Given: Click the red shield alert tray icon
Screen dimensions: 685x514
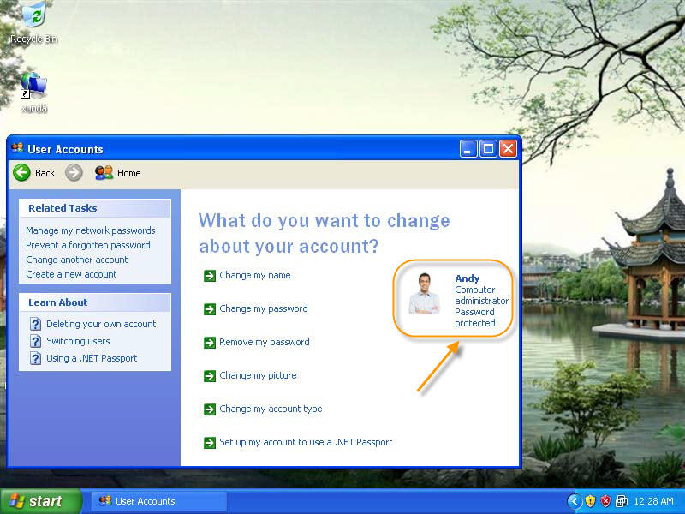Looking at the screenshot, I should (605, 501).
